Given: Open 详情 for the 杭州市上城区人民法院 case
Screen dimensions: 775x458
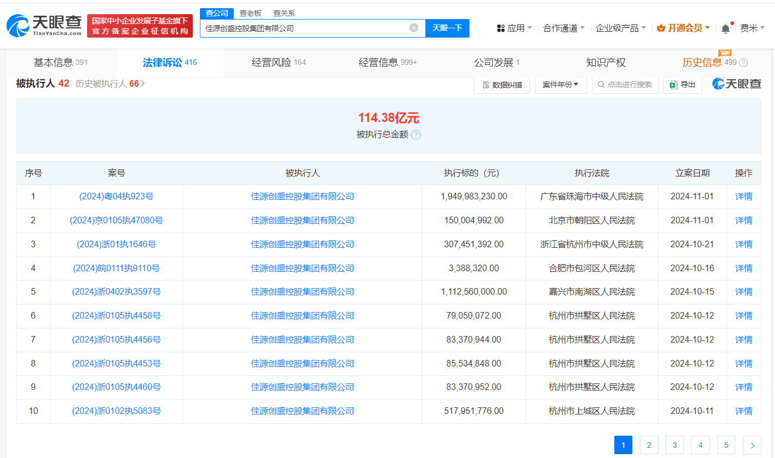Looking at the screenshot, I should pos(744,411).
